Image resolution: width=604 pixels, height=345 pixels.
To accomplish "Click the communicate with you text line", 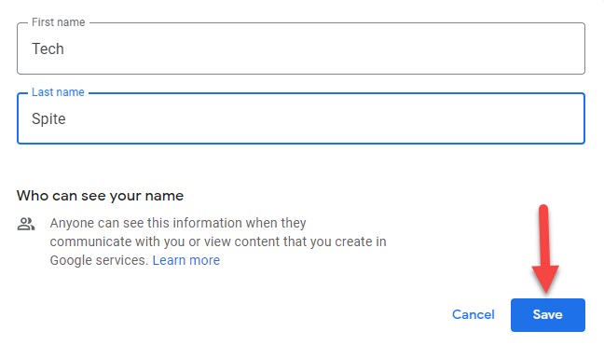I will [218, 241].
